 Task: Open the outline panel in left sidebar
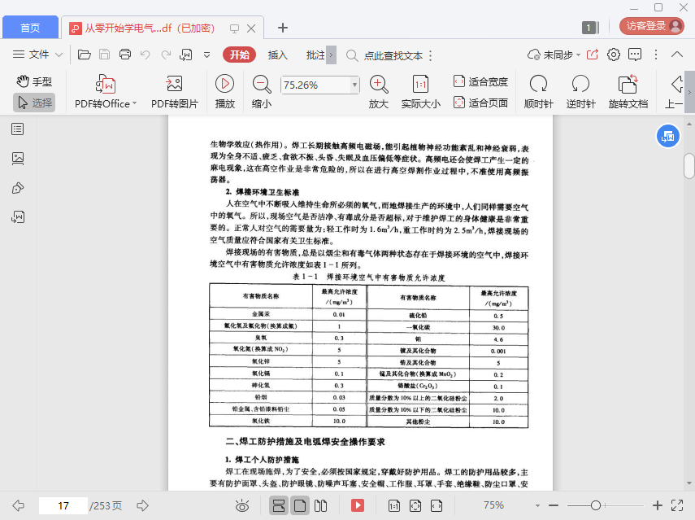[18, 129]
